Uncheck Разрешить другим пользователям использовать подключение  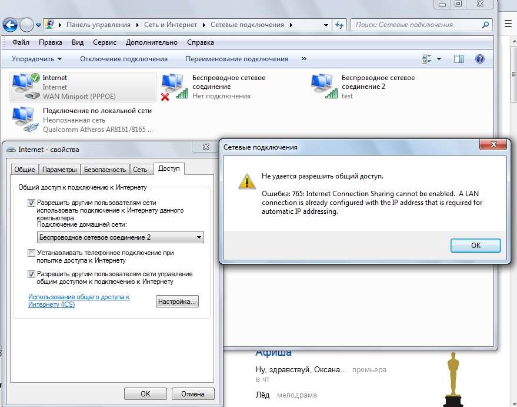31,203
